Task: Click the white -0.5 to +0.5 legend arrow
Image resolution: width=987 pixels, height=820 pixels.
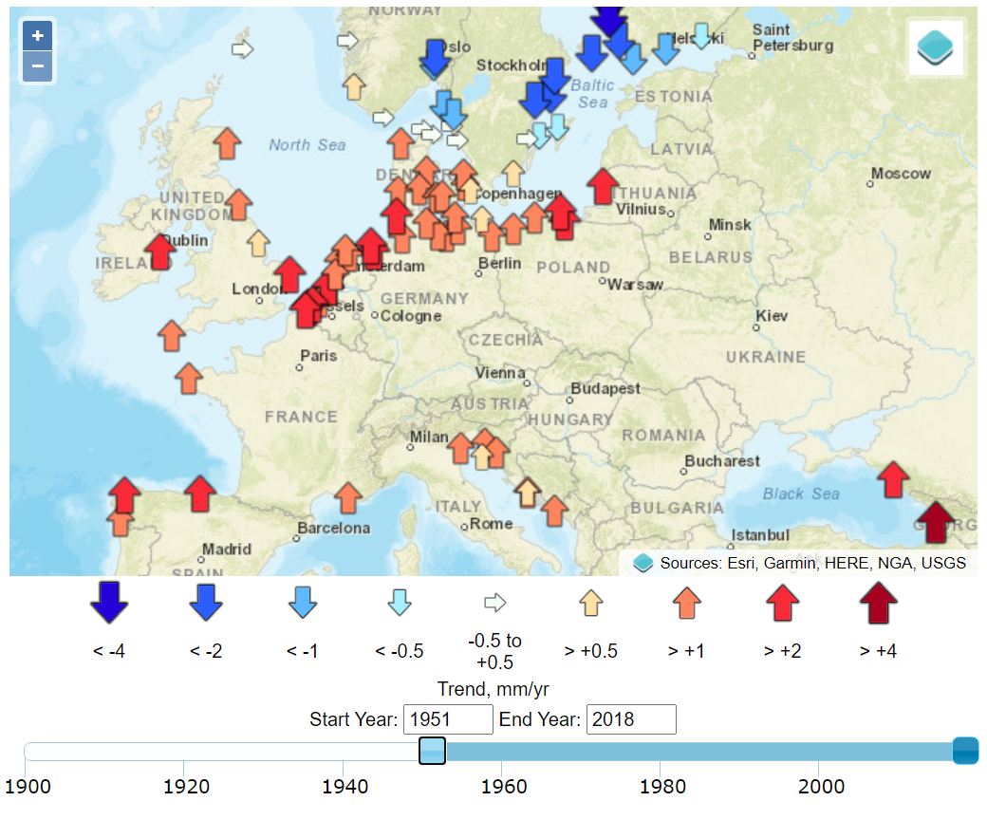Action: 495,603
